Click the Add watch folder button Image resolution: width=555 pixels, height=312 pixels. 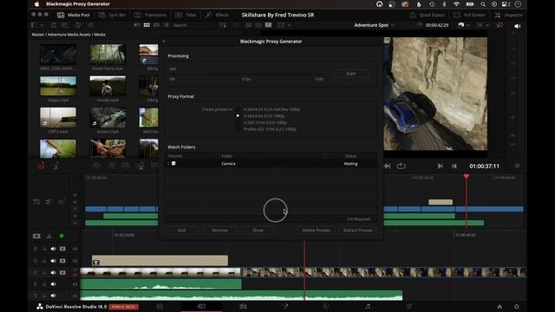point(181,231)
